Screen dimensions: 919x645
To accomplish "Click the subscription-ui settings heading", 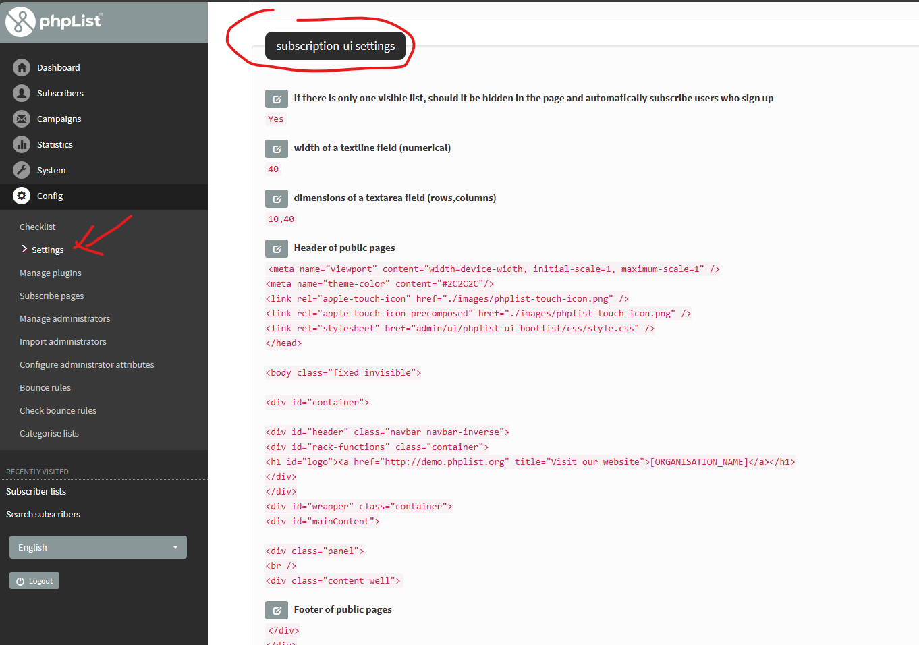I will point(335,46).
